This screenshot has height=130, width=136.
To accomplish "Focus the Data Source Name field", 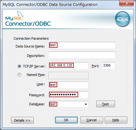I will 82,45.
